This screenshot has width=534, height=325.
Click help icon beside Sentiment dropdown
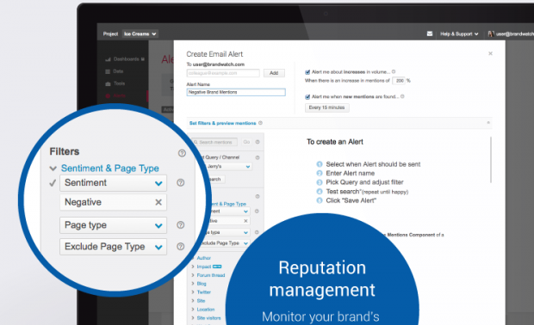click(x=181, y=182)
